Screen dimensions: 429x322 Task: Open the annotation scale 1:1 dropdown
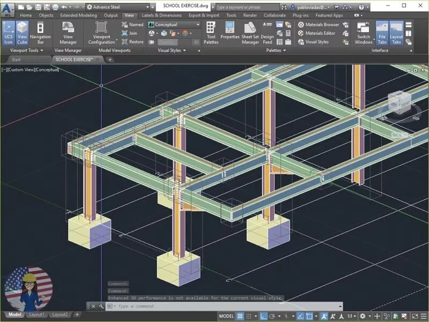352,316
